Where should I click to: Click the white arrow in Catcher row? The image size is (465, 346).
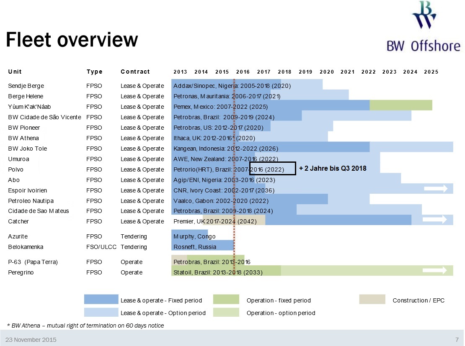point(435,219)
